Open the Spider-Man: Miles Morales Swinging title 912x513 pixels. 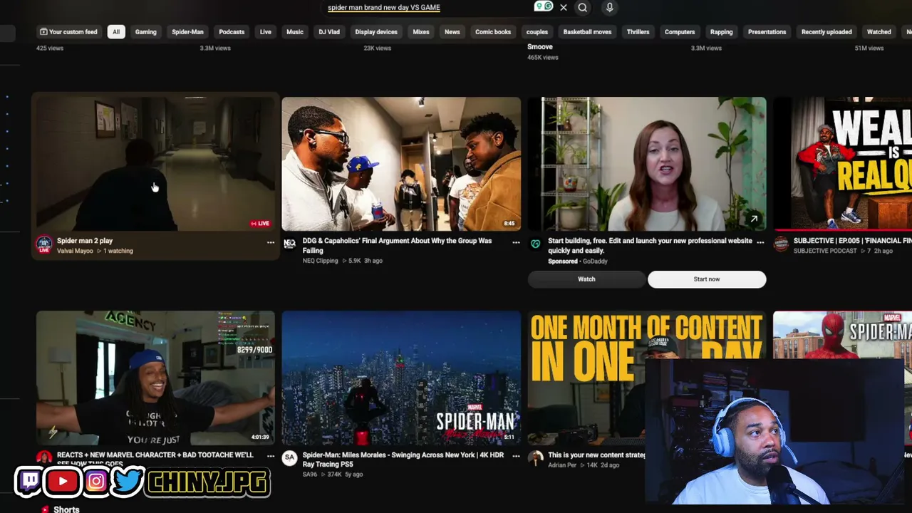point(403,460)
